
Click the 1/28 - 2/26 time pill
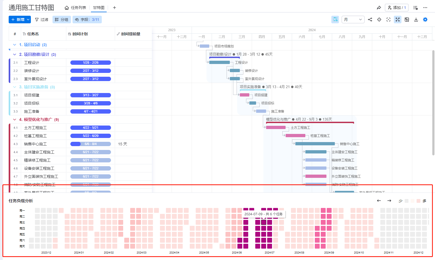point(91,63)
